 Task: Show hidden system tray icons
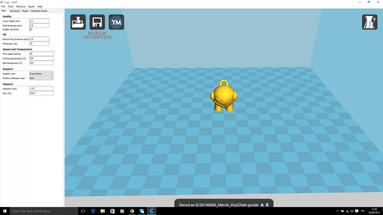pos(338,211)
